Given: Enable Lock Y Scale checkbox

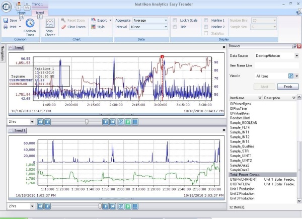Looking at the screenshot, I should pyautogui.click(x=175, y=20).
